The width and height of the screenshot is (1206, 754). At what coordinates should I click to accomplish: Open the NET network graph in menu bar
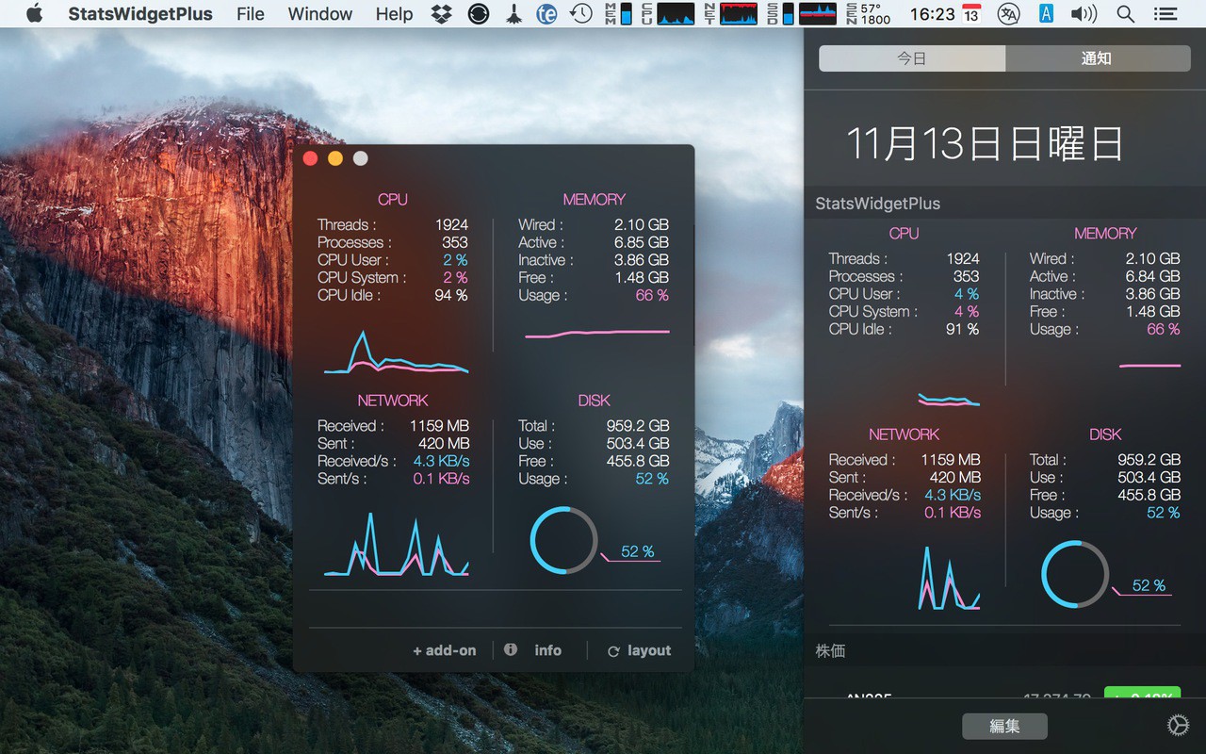[731, 14]
